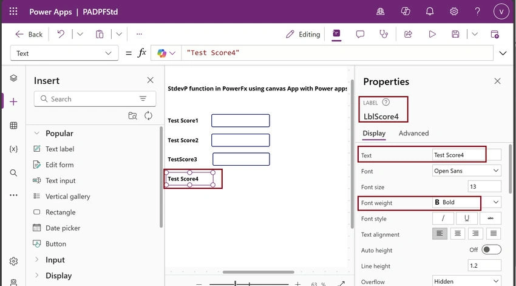Expand the formula bar chevron
Screen dimensions: 516x286
click(503, 53)
